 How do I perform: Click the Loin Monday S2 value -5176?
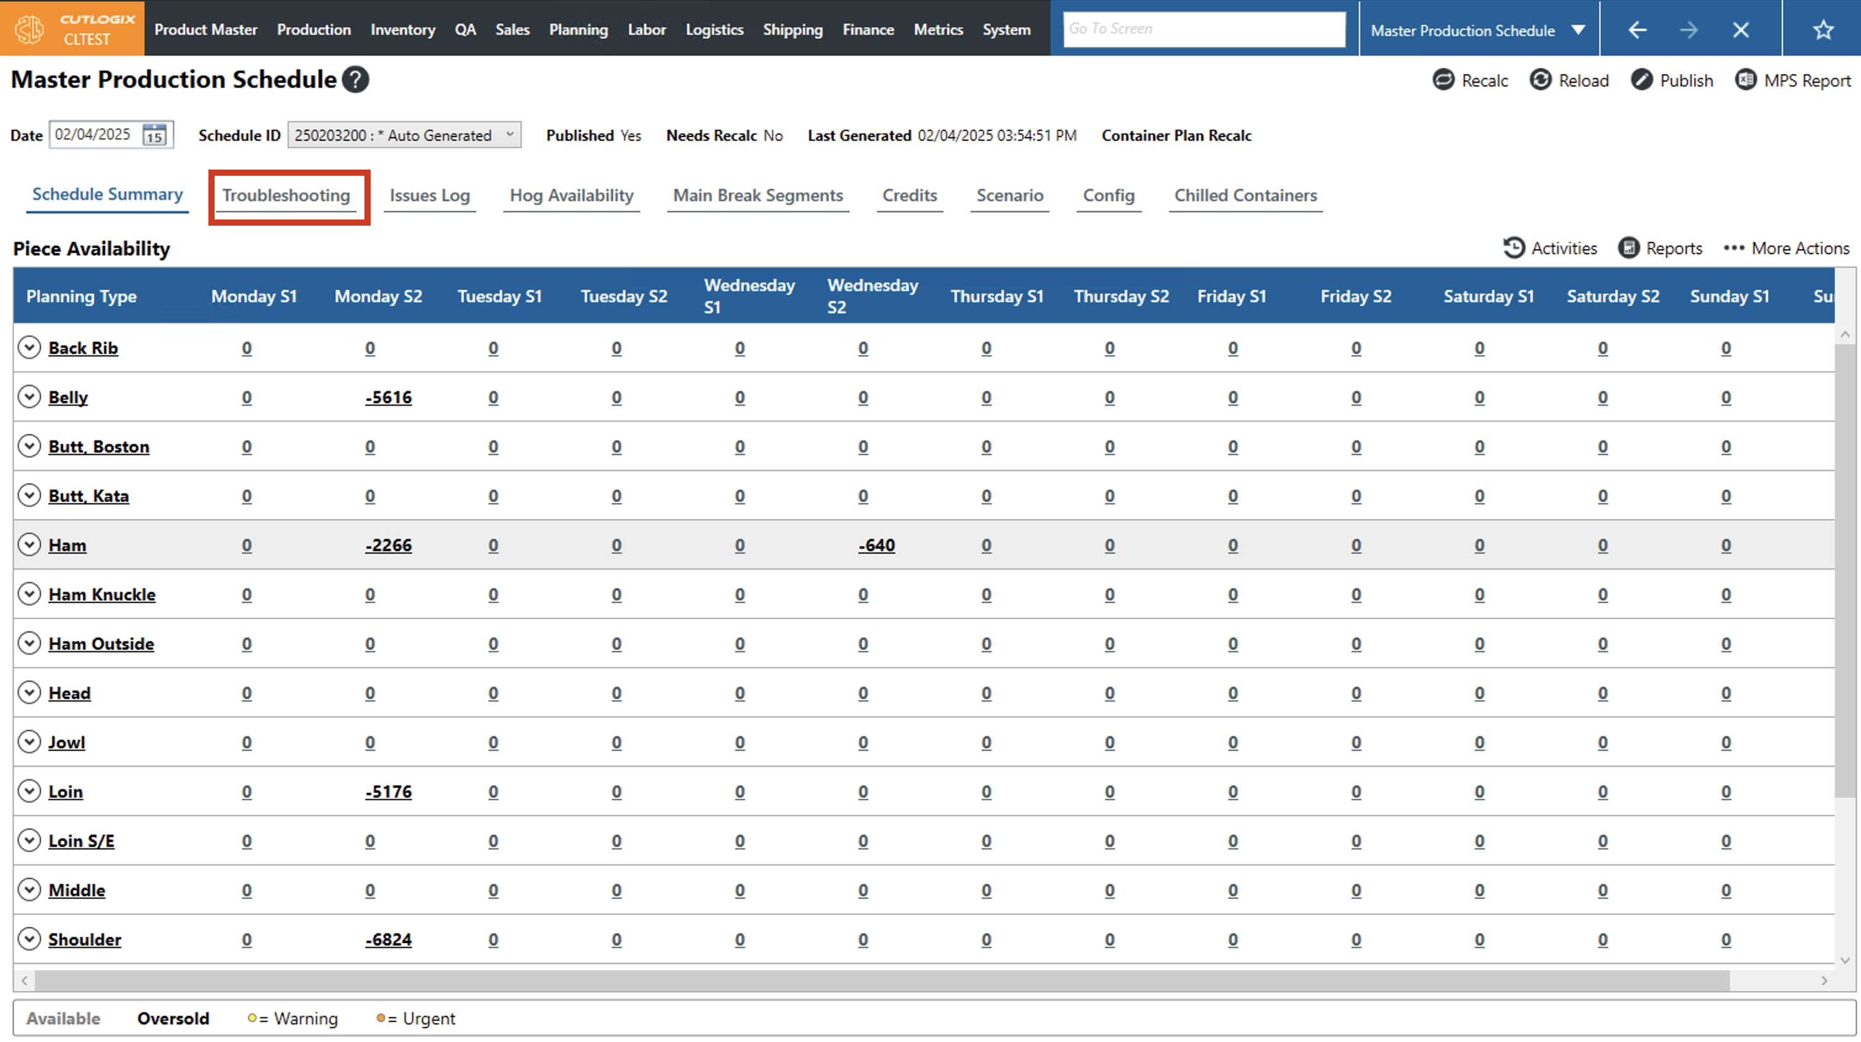(x=388, y=792)
